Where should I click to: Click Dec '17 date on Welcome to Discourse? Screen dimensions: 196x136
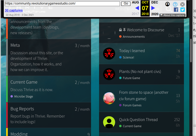(x=174, y=36)
